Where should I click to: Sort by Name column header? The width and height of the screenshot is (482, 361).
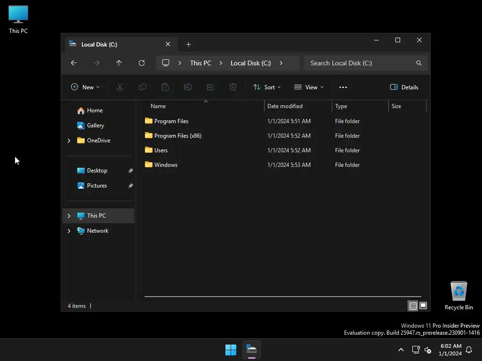(203, 106)
